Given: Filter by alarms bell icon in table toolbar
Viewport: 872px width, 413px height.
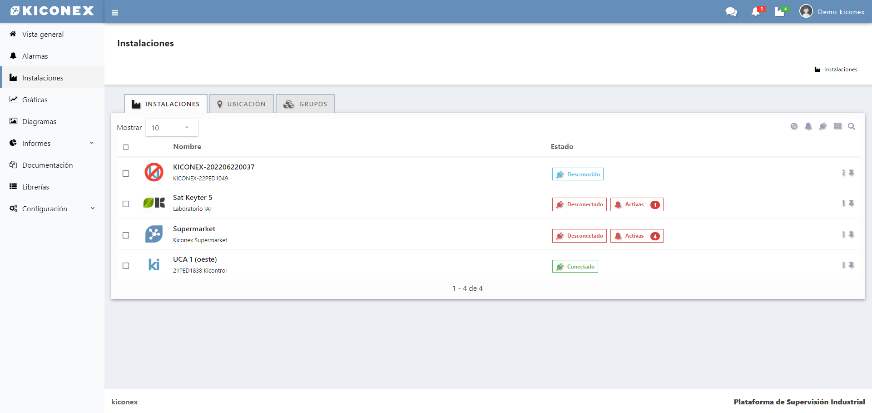Looking at the screenshot, I should point(808,126).
